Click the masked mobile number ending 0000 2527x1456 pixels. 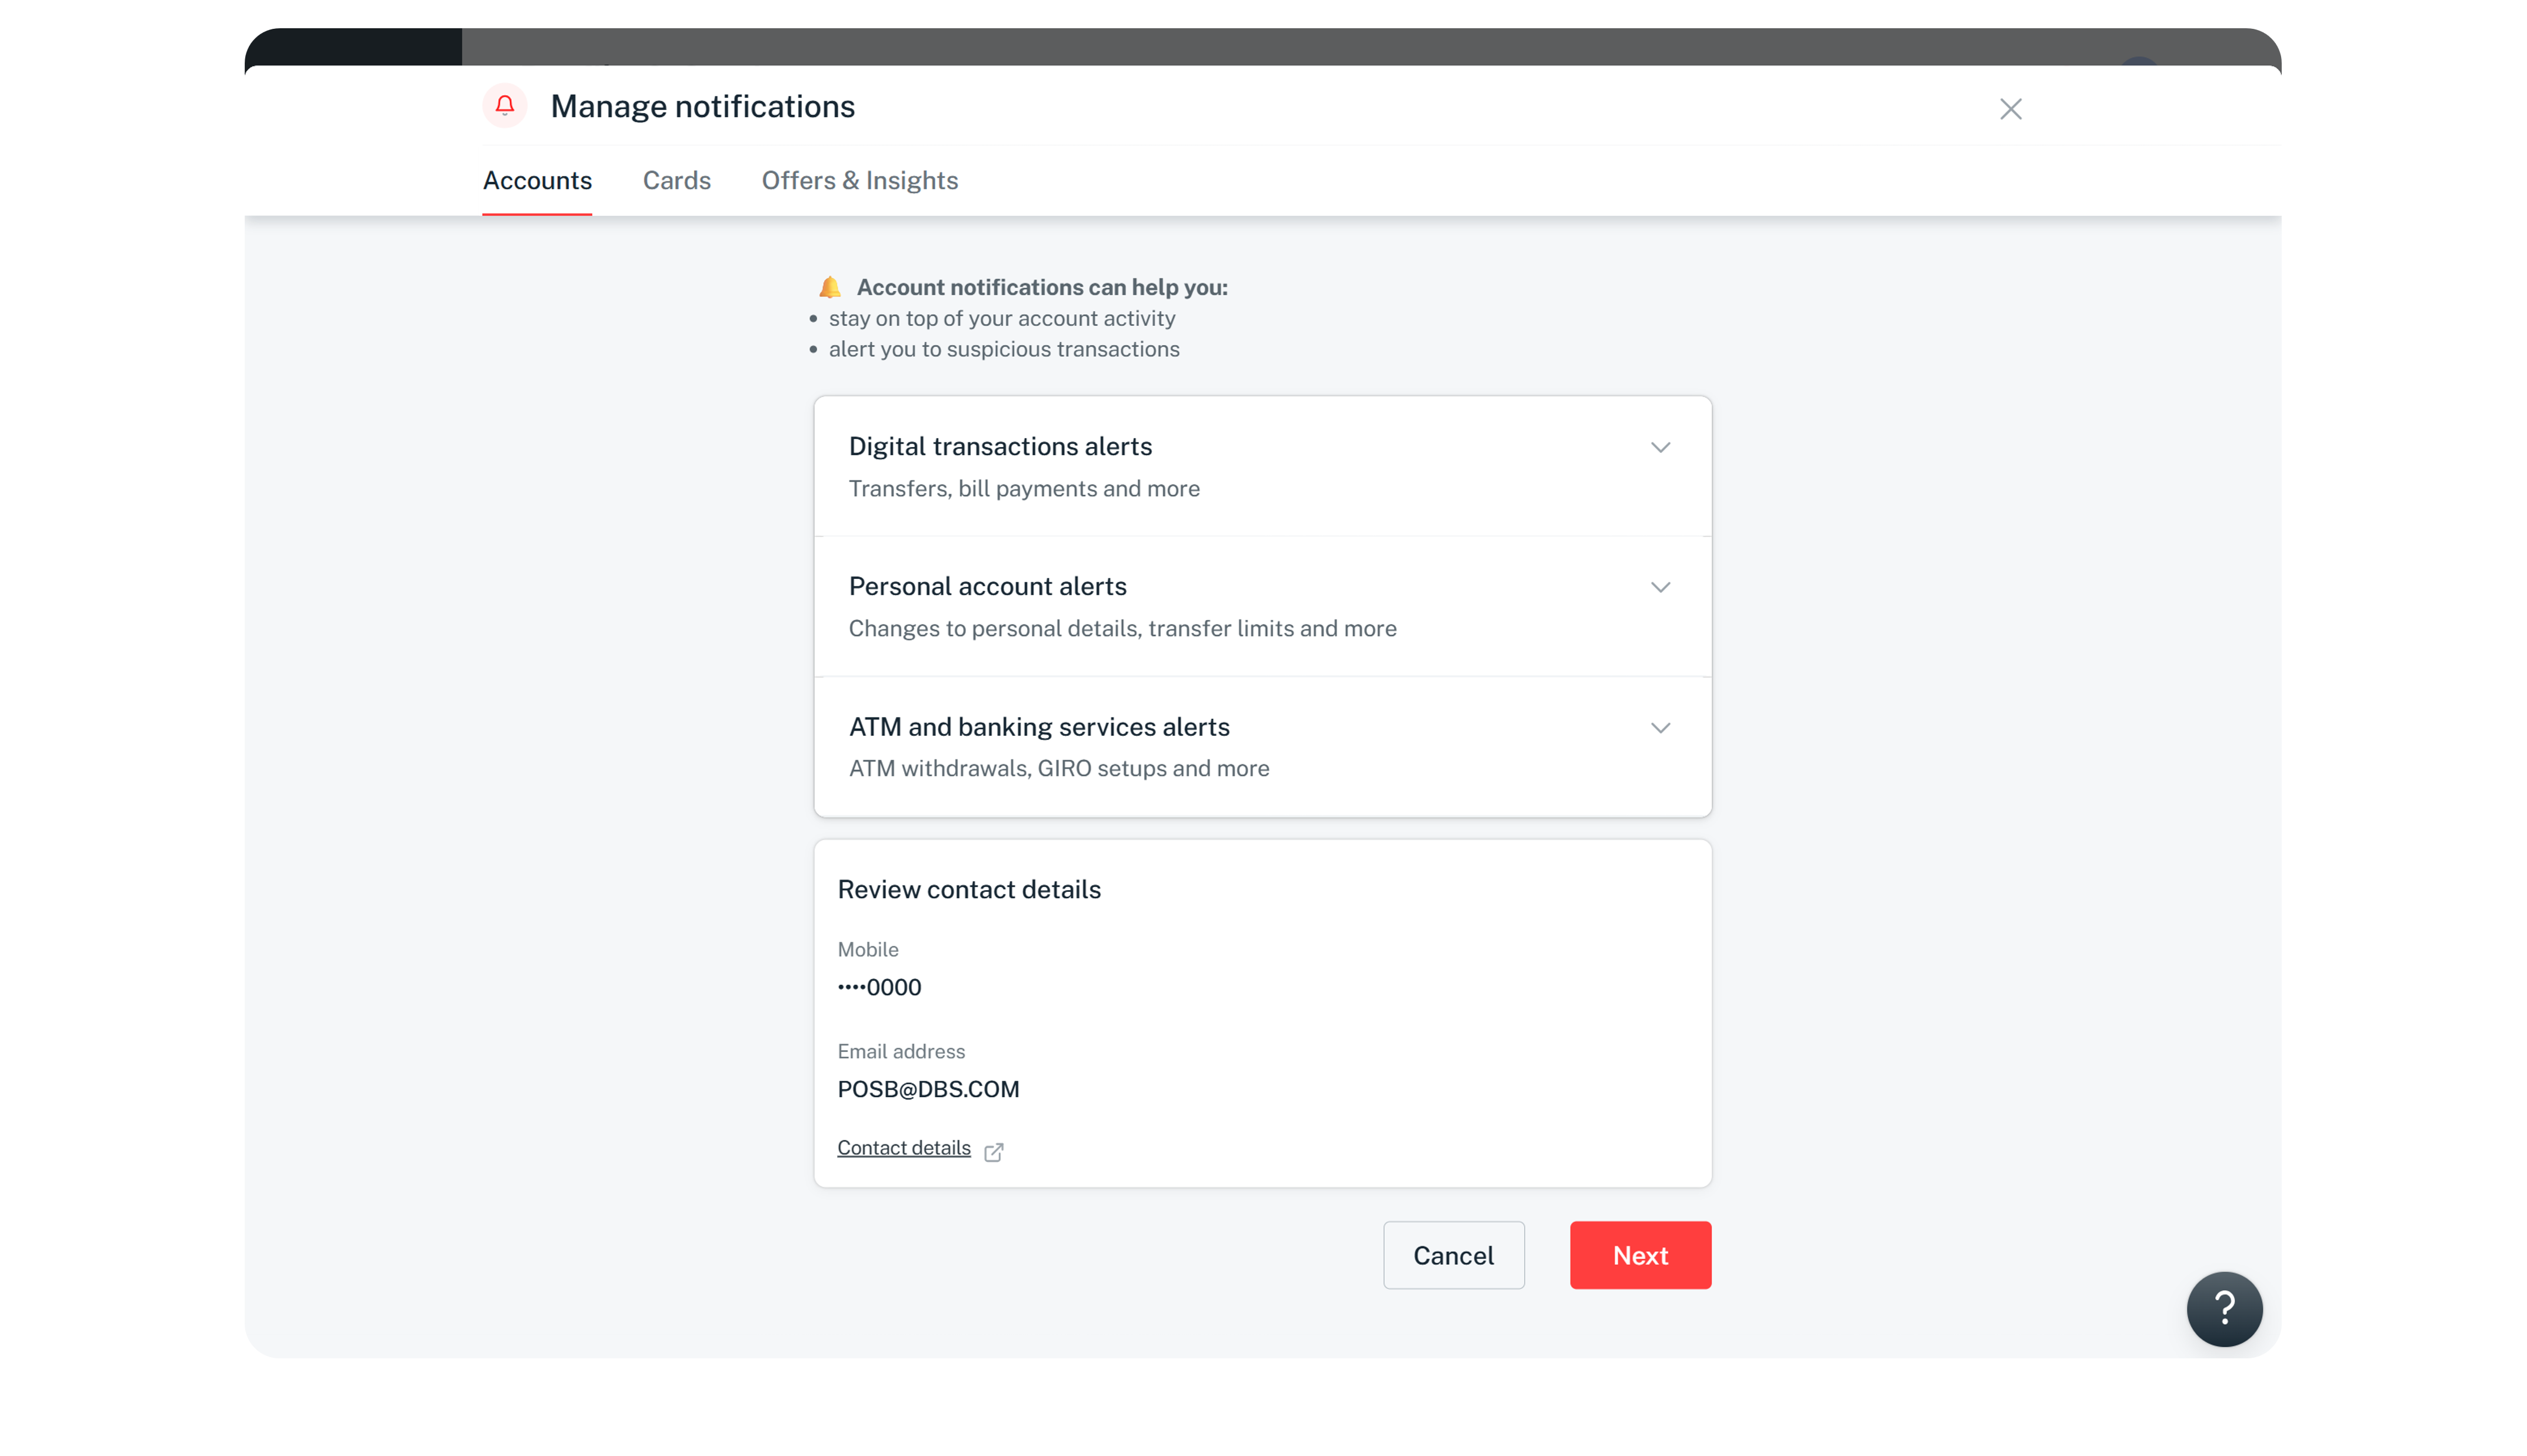(879, 988)
